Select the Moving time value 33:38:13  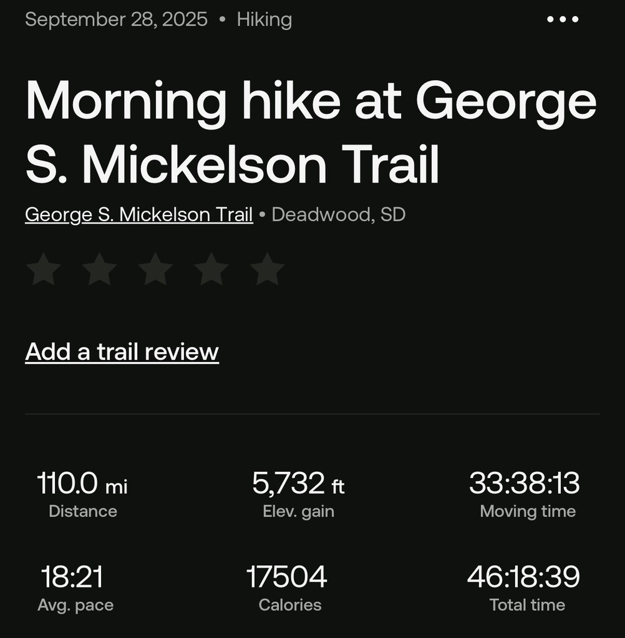pos(524,484)
